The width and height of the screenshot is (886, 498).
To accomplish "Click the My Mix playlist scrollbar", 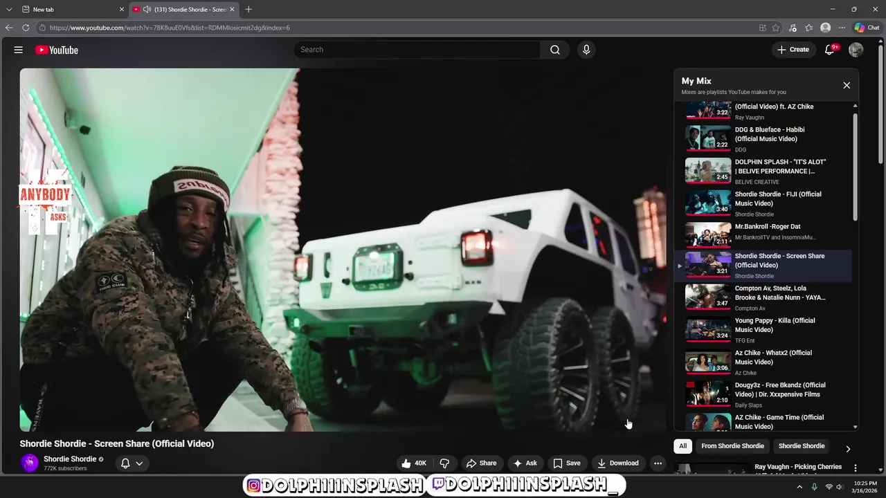I will (856, 166).
